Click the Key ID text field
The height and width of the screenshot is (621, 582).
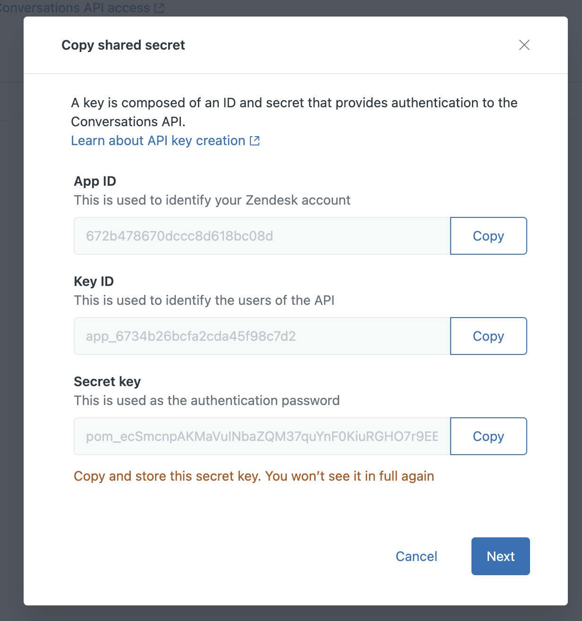point(262,336)
